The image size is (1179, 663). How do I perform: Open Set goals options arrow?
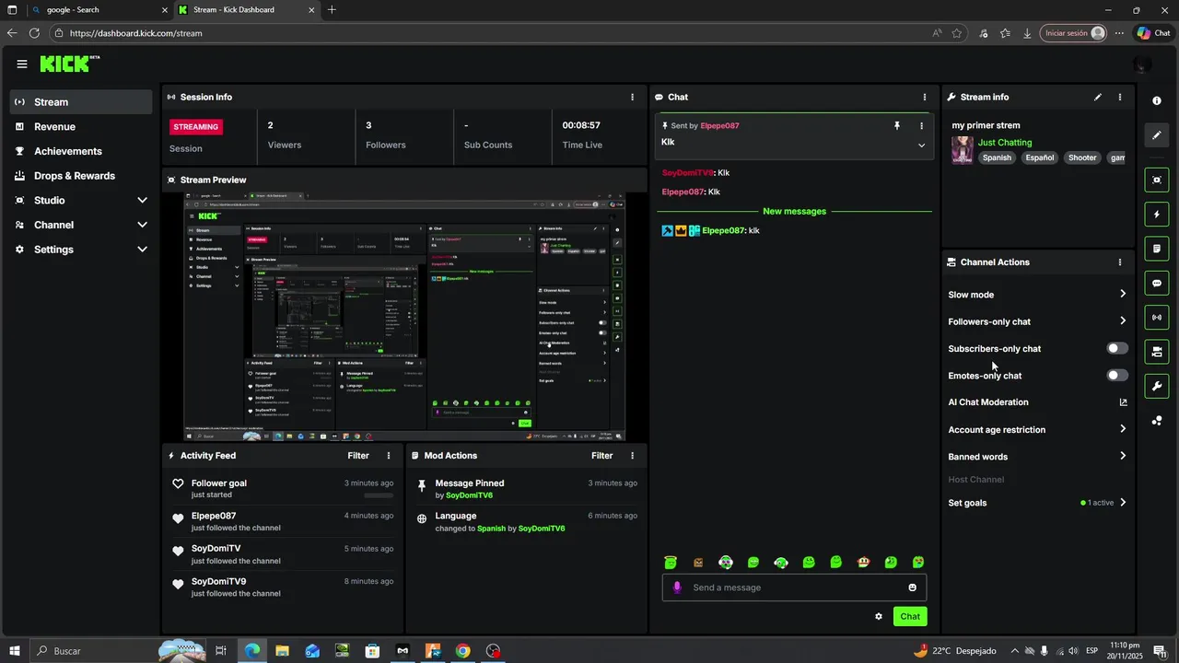[1123, 503]
